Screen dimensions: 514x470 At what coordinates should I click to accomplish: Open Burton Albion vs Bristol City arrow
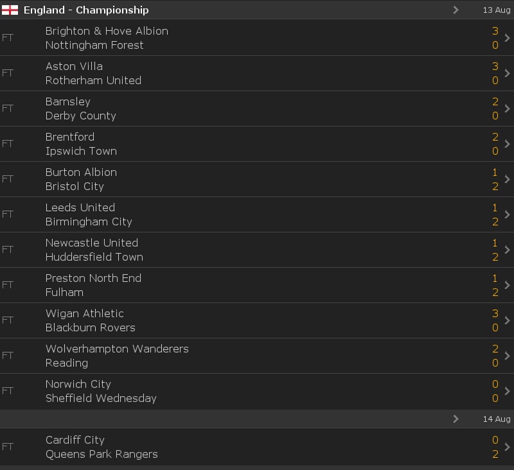(x=507, y=179)
